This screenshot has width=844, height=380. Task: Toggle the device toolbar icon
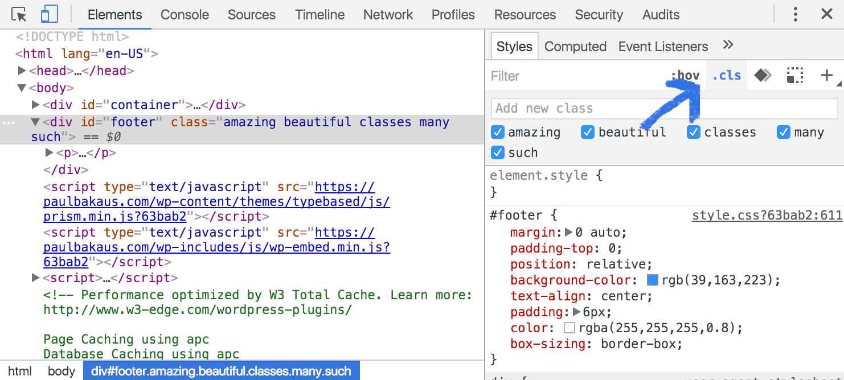48,14
